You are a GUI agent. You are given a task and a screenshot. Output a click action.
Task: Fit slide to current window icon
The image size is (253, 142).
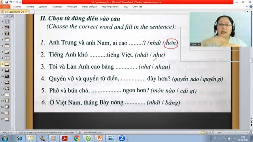250,133
